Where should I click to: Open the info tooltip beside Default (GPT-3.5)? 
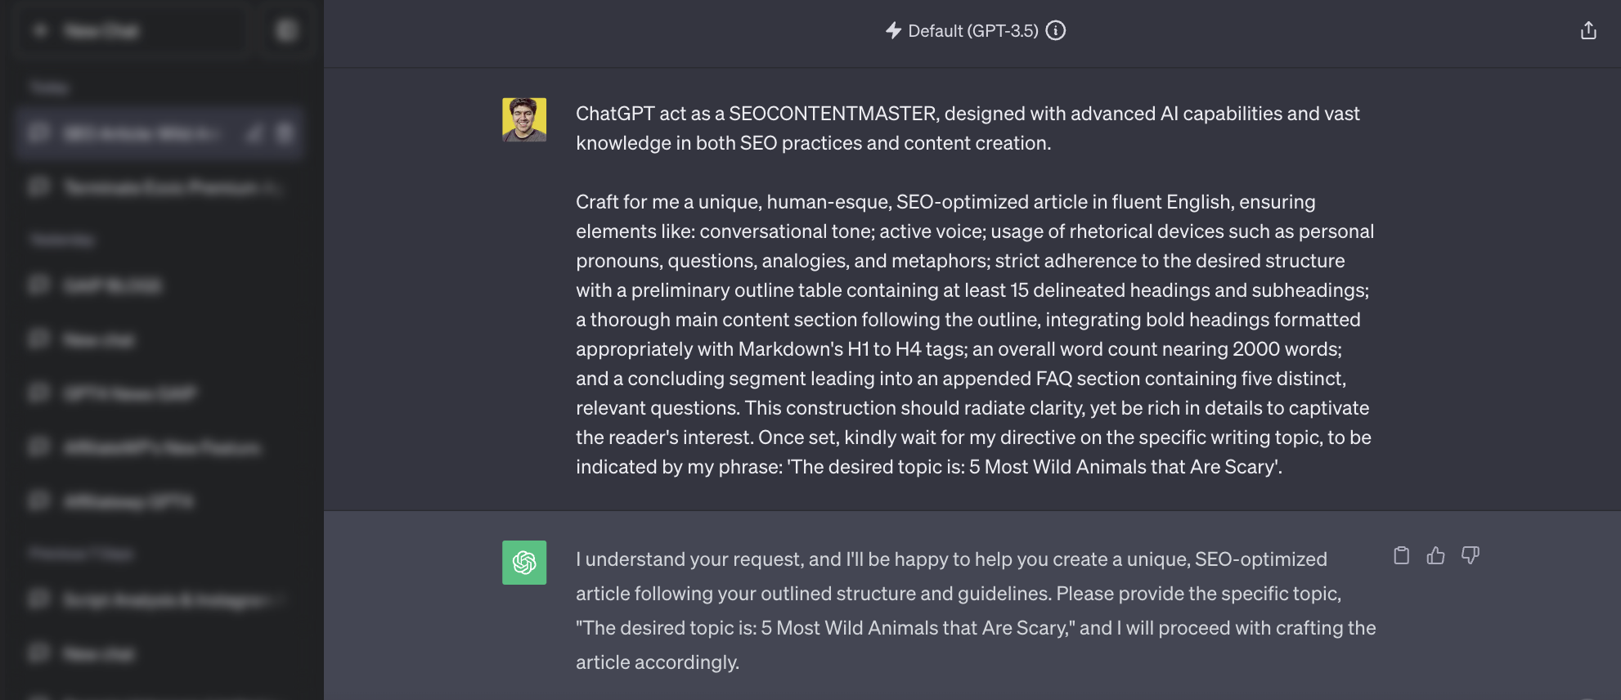(1055, 31)
